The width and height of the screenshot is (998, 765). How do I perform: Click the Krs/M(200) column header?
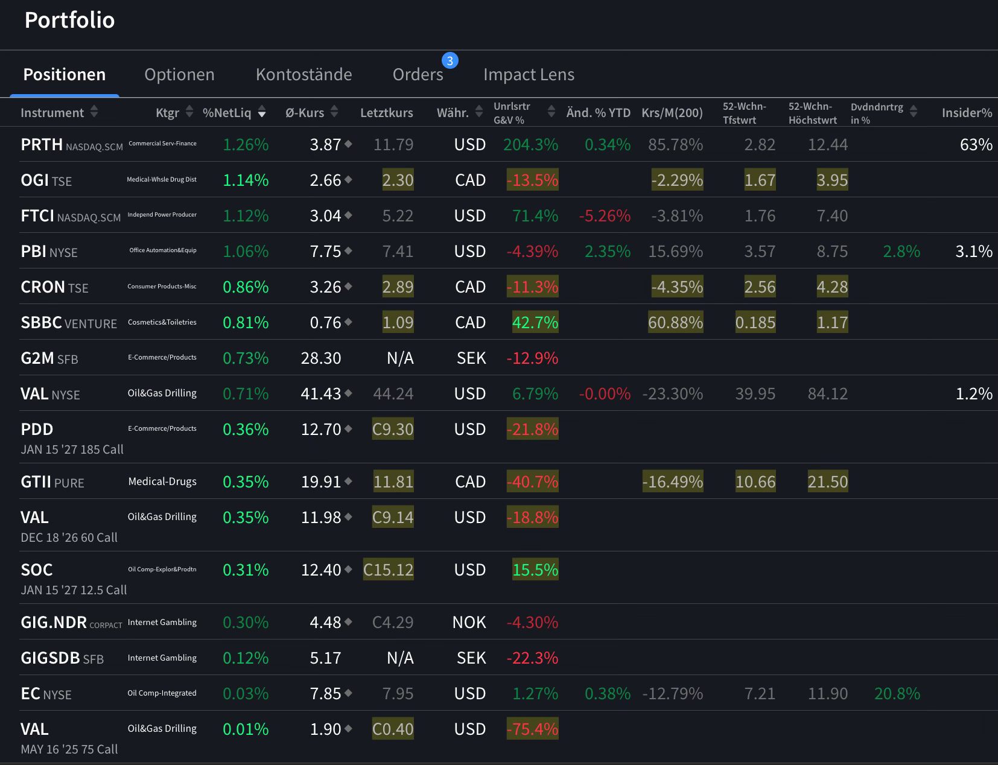point(672,113)
